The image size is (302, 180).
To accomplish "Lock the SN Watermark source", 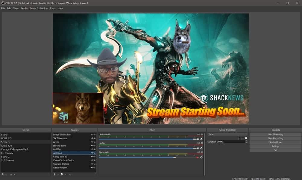I will click(95, 138).
